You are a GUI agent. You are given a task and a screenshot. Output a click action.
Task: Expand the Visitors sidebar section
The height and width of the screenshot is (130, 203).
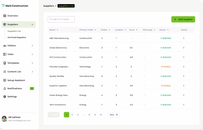click(x=32, y=46)
